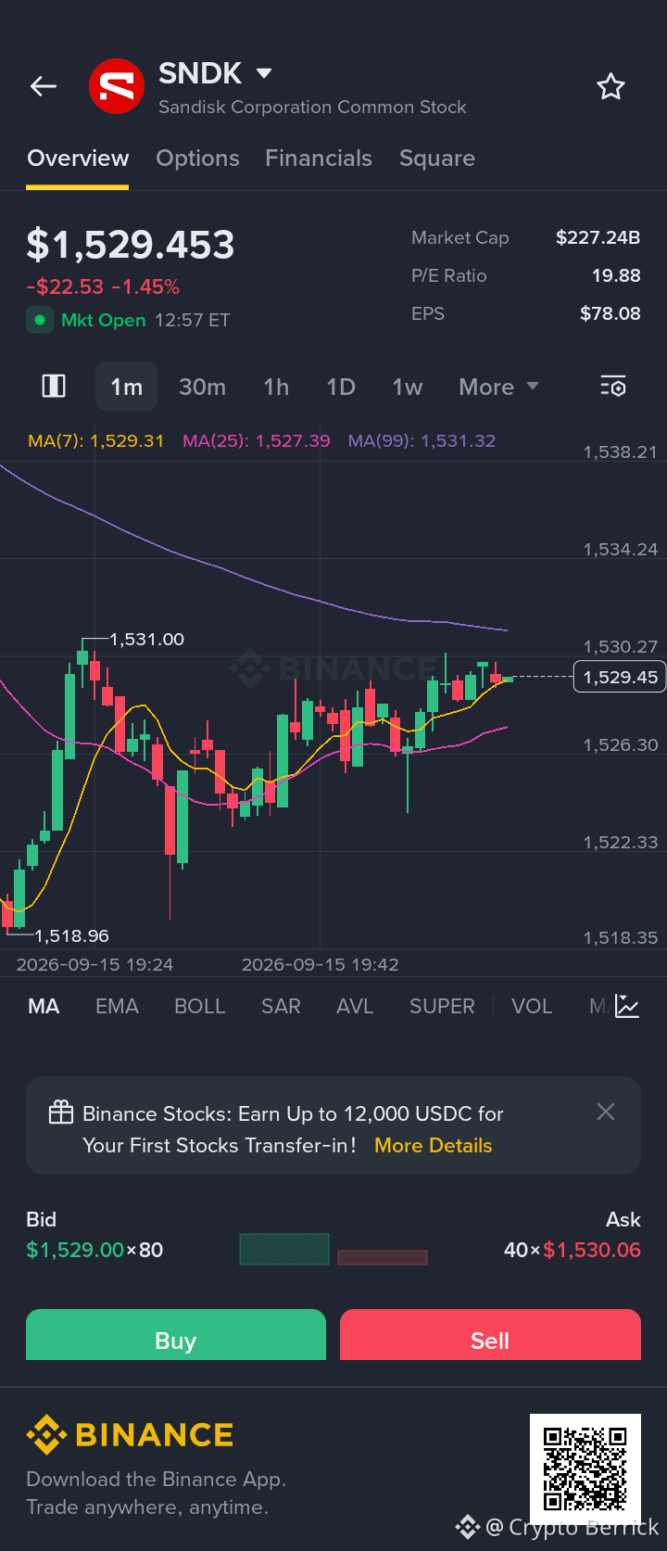This screenshot has width=667, height=1551.
Task: Open the Financials tab
Action: [x=319, y=159]
